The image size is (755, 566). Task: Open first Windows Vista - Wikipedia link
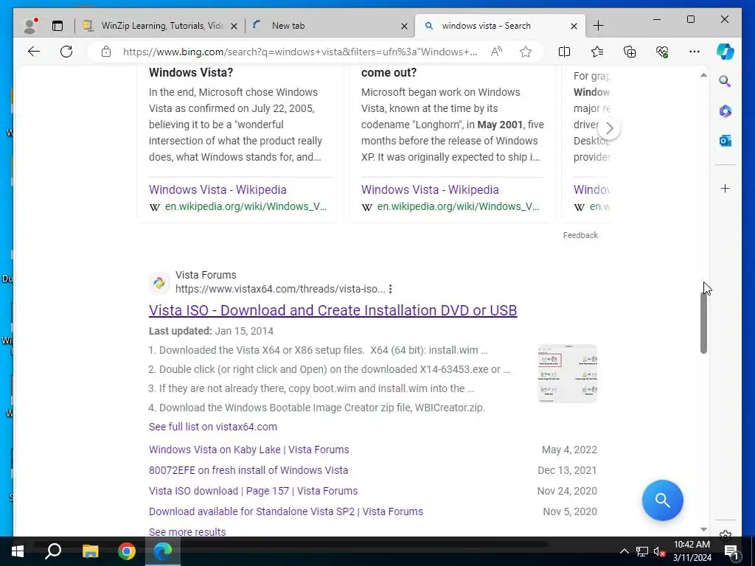pyautogui.click(x=218, y=189)
